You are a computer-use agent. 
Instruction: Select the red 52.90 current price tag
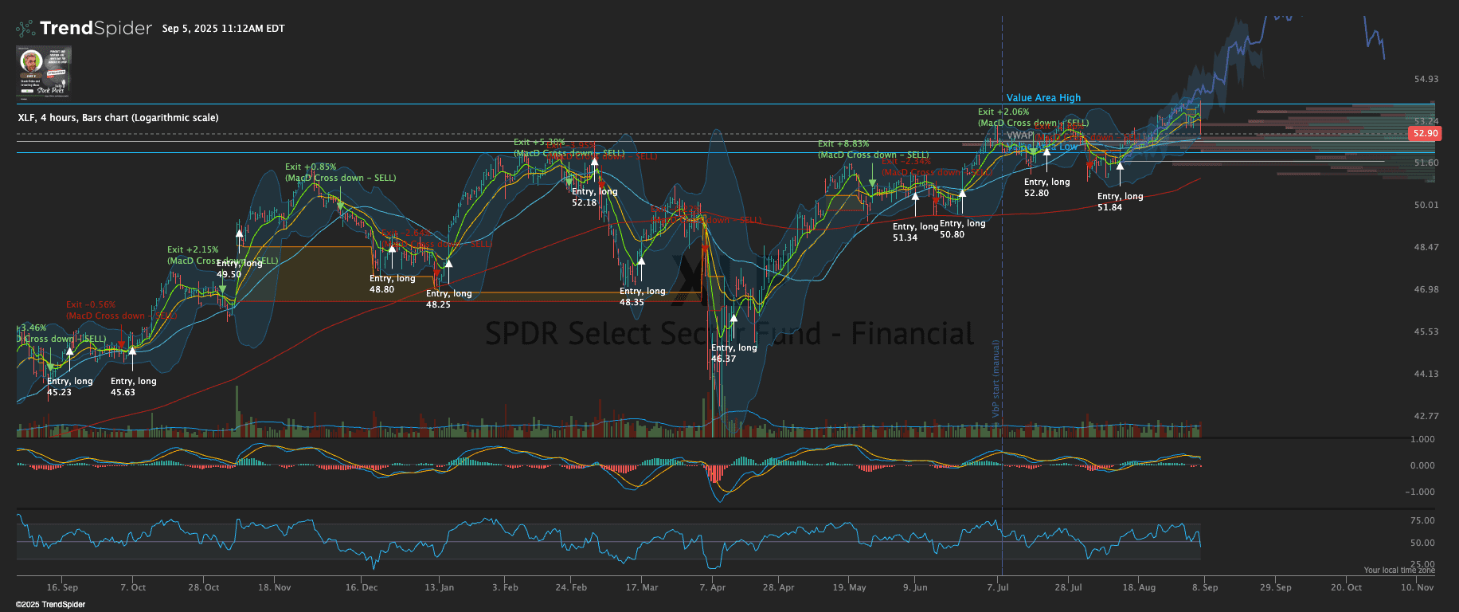[x=1425, y=133]
